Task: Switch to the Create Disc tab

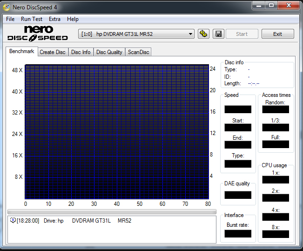Action: pyautogui.click(x=53, y=52)
